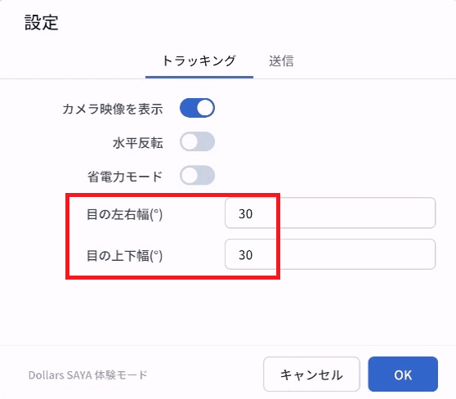Click the 水平反転 label text
This screenshot has height=399, width=456.
pos(138,143)
